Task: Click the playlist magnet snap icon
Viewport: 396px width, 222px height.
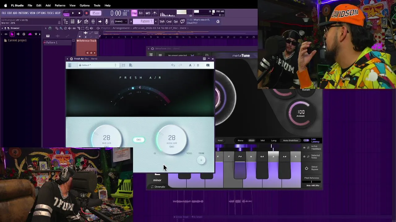Action: [50, 28]
